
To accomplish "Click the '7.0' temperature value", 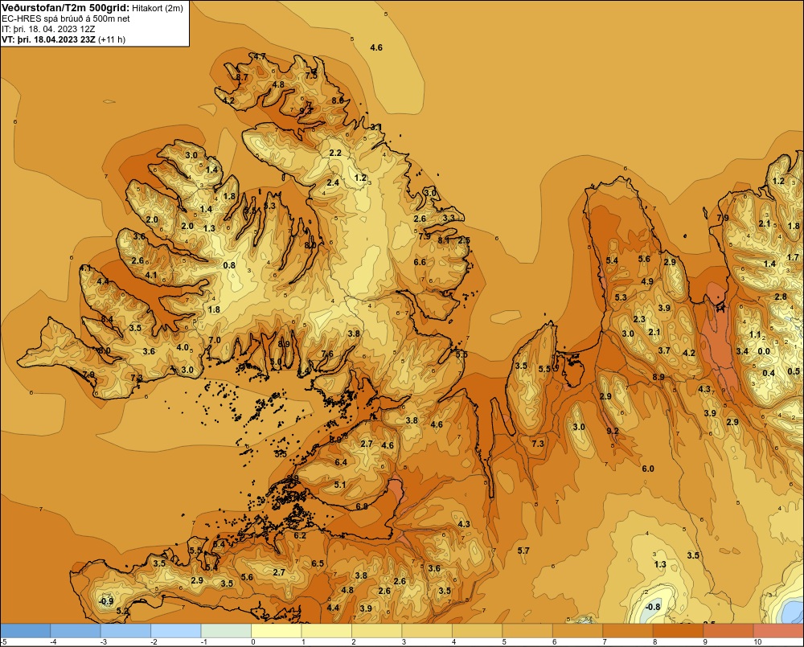I will pyautogui.click(x=215, y=340).
